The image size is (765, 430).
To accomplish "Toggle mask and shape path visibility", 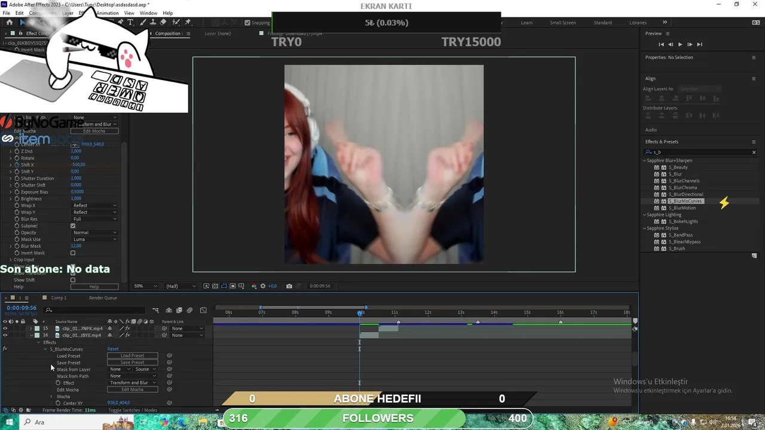I will (x=224, y=286).
